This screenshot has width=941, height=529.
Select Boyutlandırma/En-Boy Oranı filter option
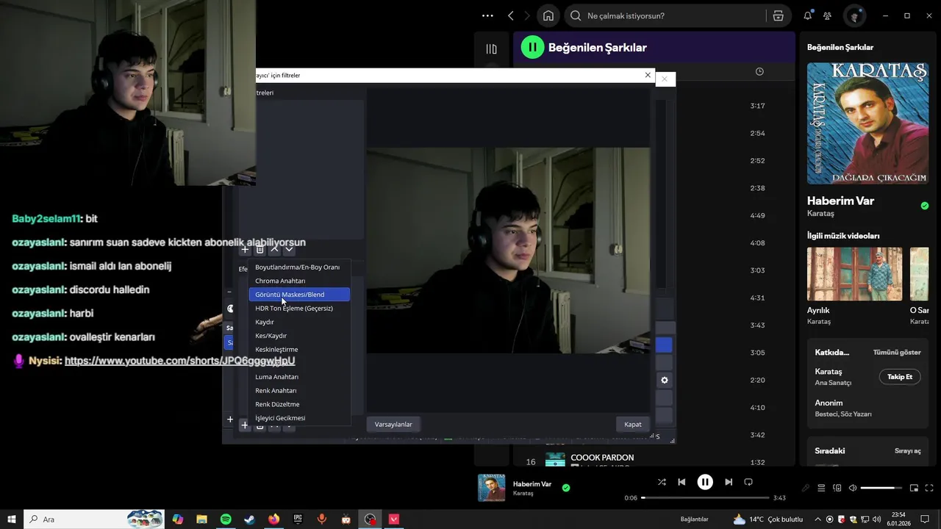click(299, 267)
